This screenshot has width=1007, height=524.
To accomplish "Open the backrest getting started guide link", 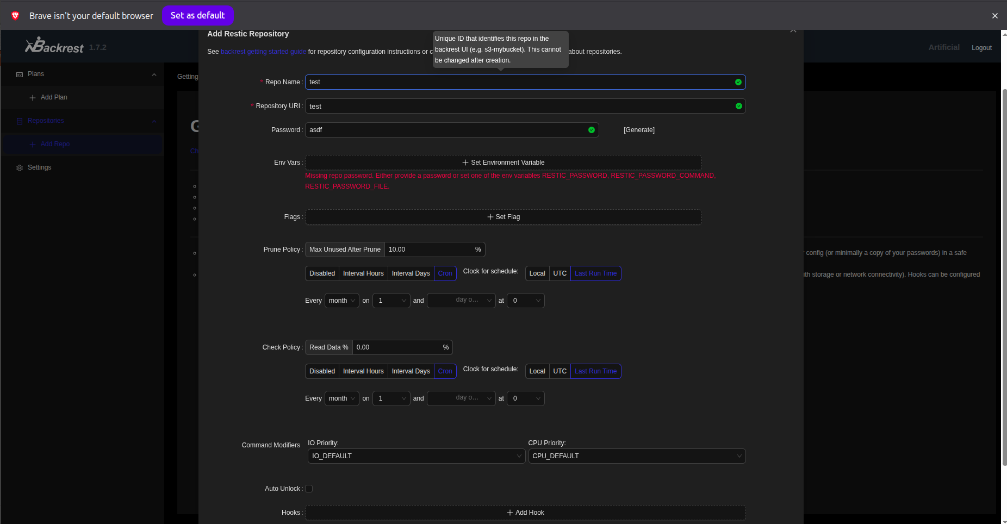I will tap(263, 52).
